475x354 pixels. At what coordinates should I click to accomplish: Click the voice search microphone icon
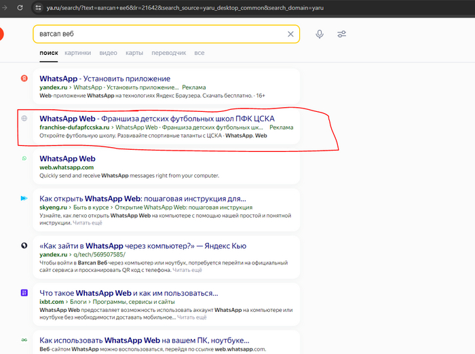320,34
